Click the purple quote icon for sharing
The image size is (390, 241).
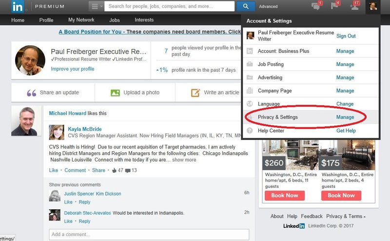click(32, 93)
